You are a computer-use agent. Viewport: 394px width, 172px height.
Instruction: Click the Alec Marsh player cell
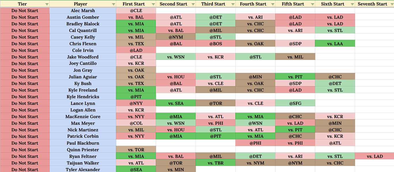point(83,11)
